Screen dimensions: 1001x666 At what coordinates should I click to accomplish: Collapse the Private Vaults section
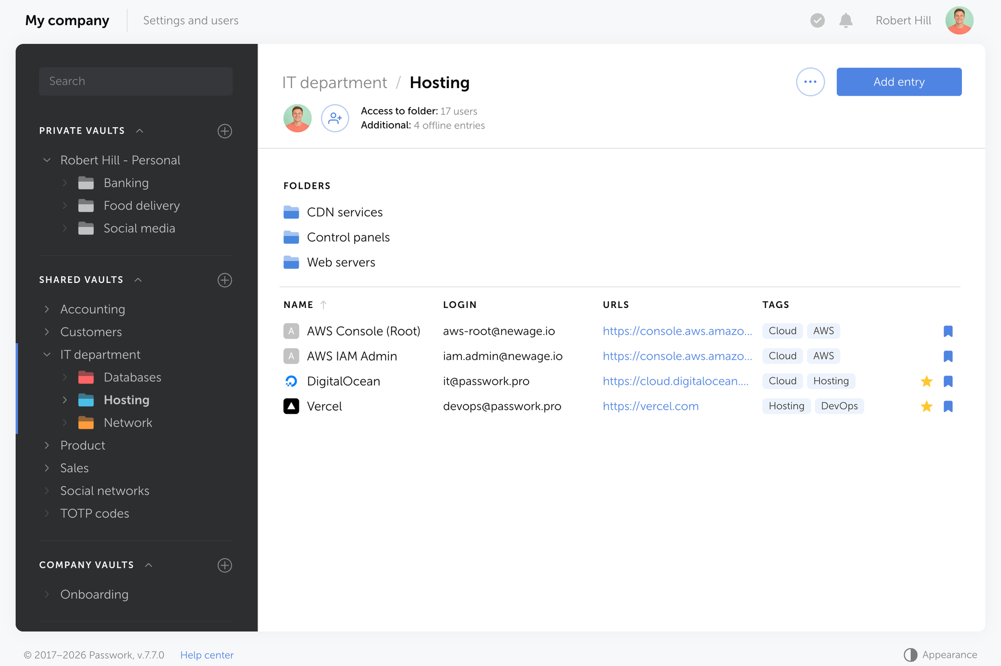click(140, 131)
